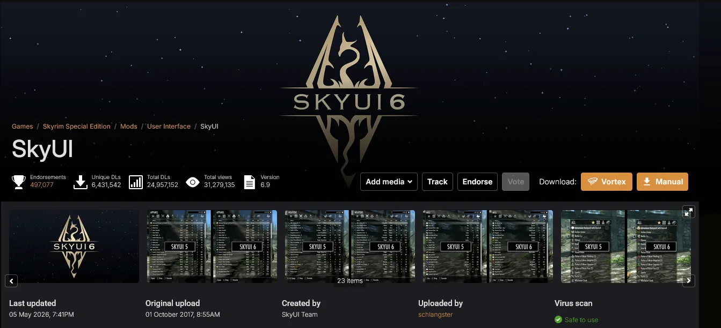Screen dimensions: 721x328
Task: Start a Manual download
Action: pos(662,182)
